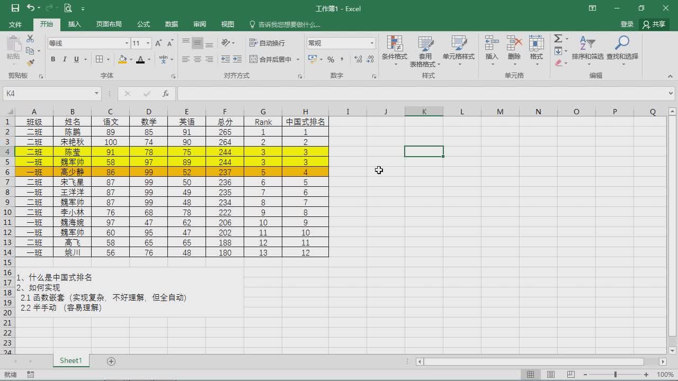Toggle top vertical alignment
This screenshot has height=381, width=678.
(x=186, y=43)
